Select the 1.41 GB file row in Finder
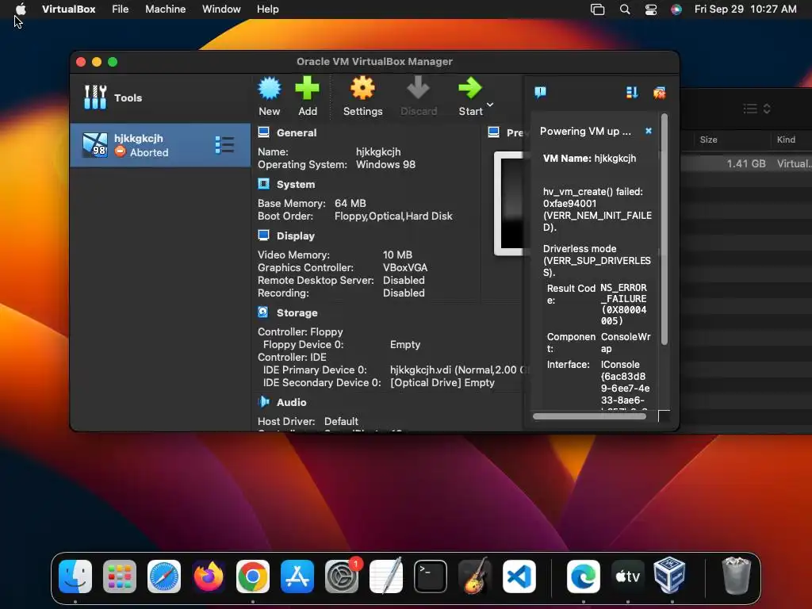This screenshot has width=812, height=609. [745, 163]
